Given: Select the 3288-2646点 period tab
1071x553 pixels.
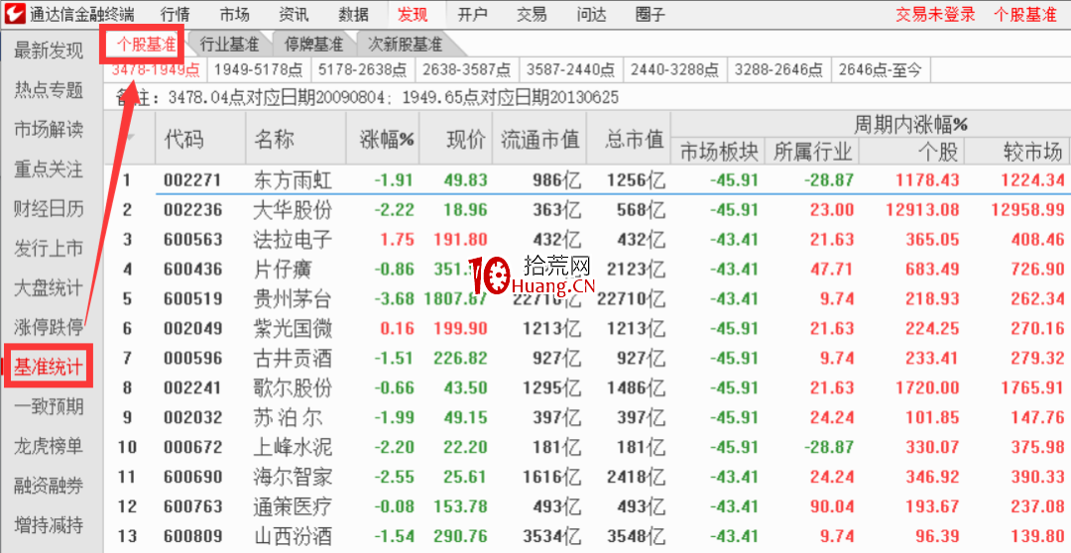Looking at the screenshot, I should pyautogui.click(x=778, y=69).
